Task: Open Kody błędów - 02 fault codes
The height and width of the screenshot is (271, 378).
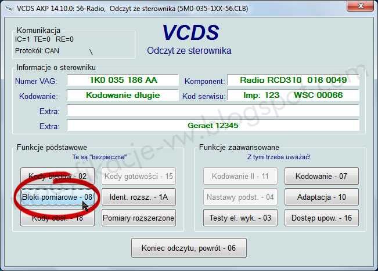Action: (x=57, y=176)
